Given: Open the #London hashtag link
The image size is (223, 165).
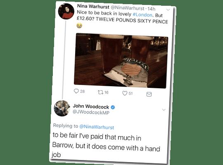Looking at the screenshot, I should [x=142, y=14].
